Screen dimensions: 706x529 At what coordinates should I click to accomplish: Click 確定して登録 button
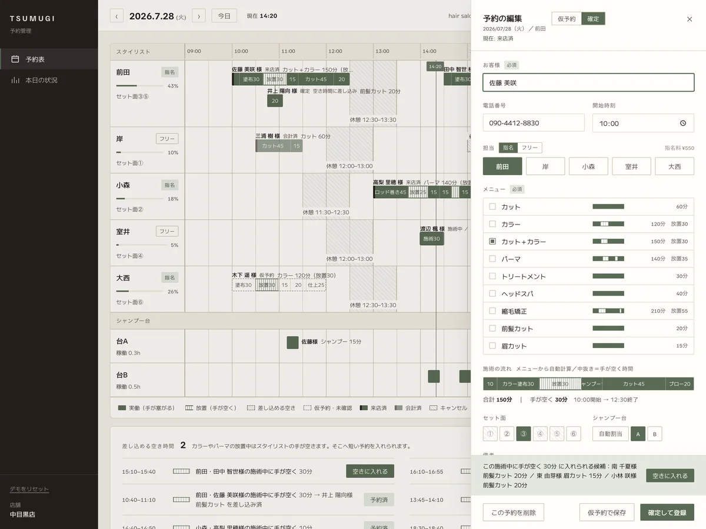667,513
